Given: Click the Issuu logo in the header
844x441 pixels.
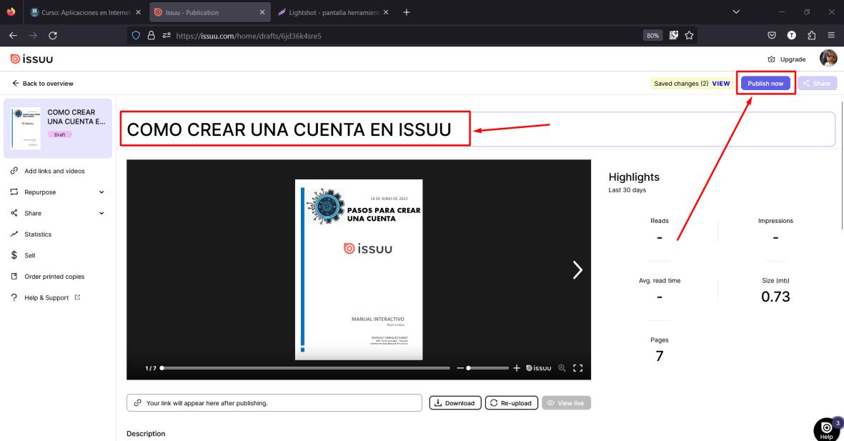Looking at the screenshot, I should click(31, 59).
